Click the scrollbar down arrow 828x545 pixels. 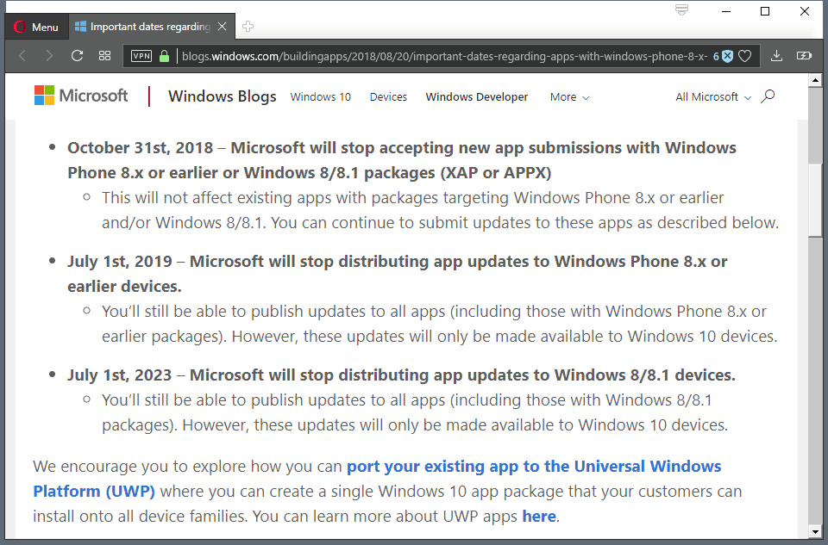tap(815, 531)
